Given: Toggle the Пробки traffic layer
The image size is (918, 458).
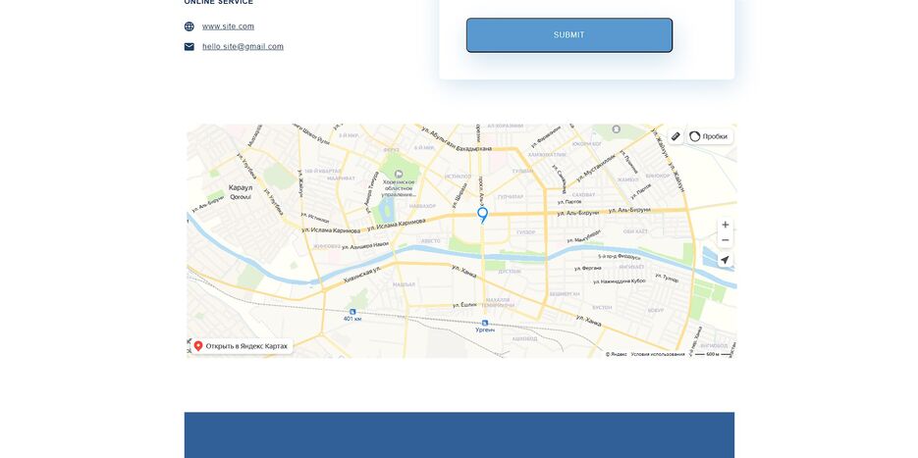Looking at the screenshot, I should 710,136.
